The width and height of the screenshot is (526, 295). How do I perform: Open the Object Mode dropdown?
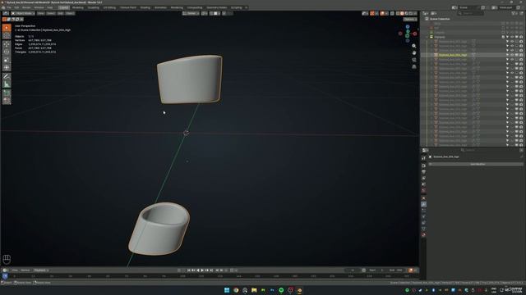[x=23, y=13]
